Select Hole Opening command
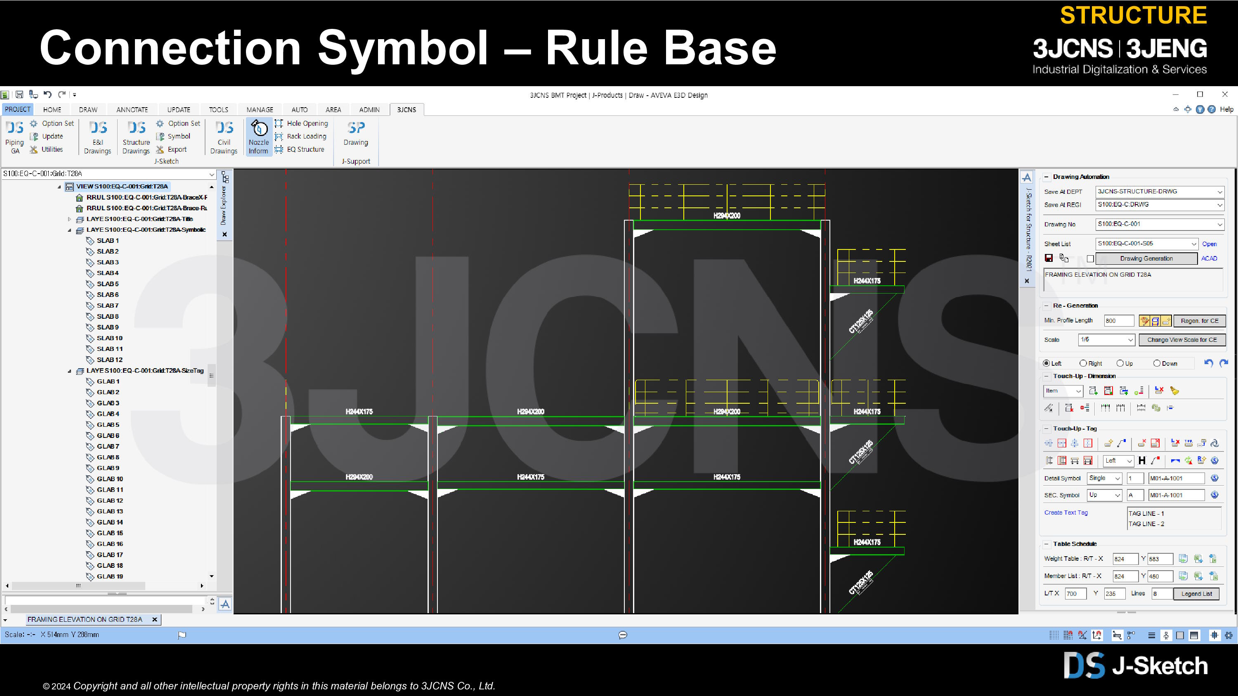1238x696 pixels. (301, 123)
